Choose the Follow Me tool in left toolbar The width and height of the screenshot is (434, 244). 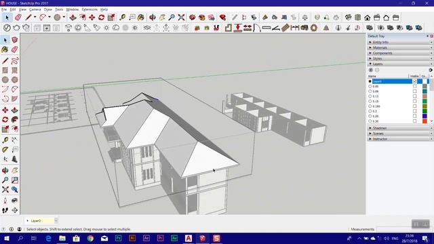pyautogui.click(x=15, y=119)
